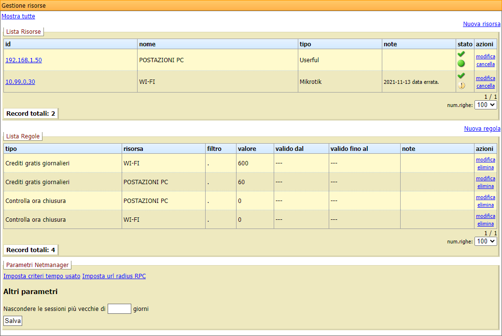Click modifica for POSTAZIONI PC resource

(485, 56)
